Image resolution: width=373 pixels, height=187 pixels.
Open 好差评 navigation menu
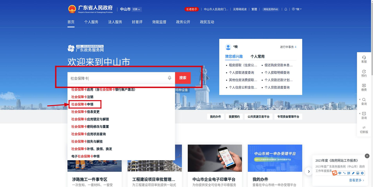137,22
